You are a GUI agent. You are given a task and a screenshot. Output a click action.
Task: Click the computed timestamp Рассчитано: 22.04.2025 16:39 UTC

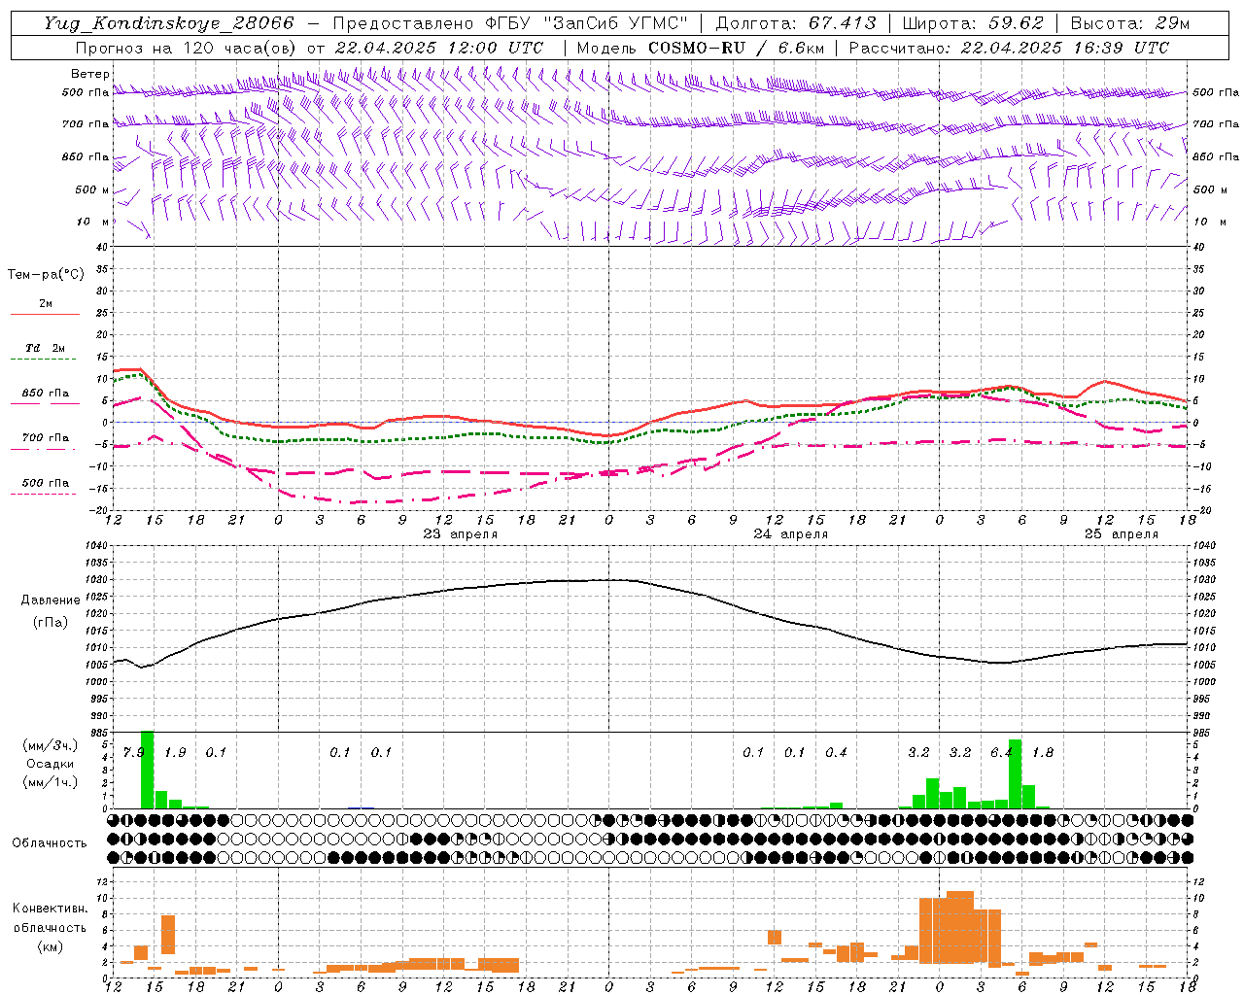(1009, 48)
